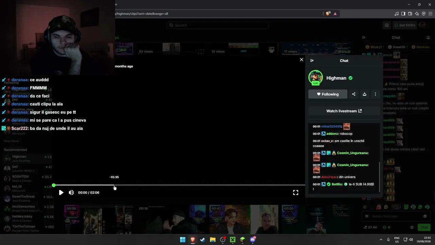Collapse the background stream chat panel
Image resolution: width=435 pixels, height=245 pixels.
pyautogui.click(x=364, y=37)
